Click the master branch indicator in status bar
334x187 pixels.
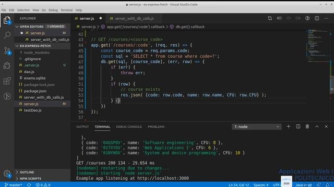(13, 185)
